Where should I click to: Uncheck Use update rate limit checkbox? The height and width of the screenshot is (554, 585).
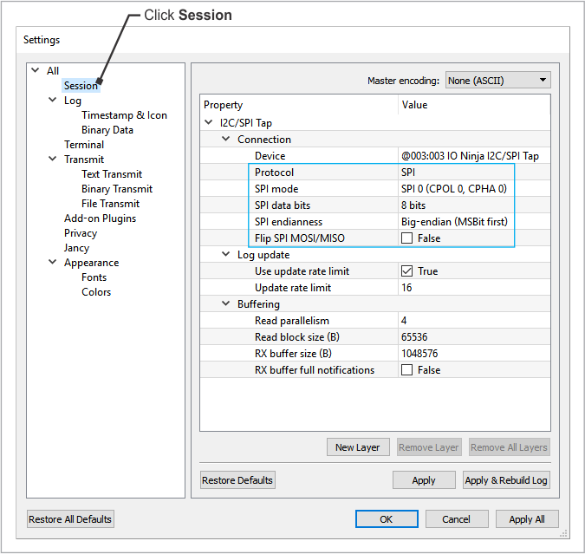coord(406,271)
